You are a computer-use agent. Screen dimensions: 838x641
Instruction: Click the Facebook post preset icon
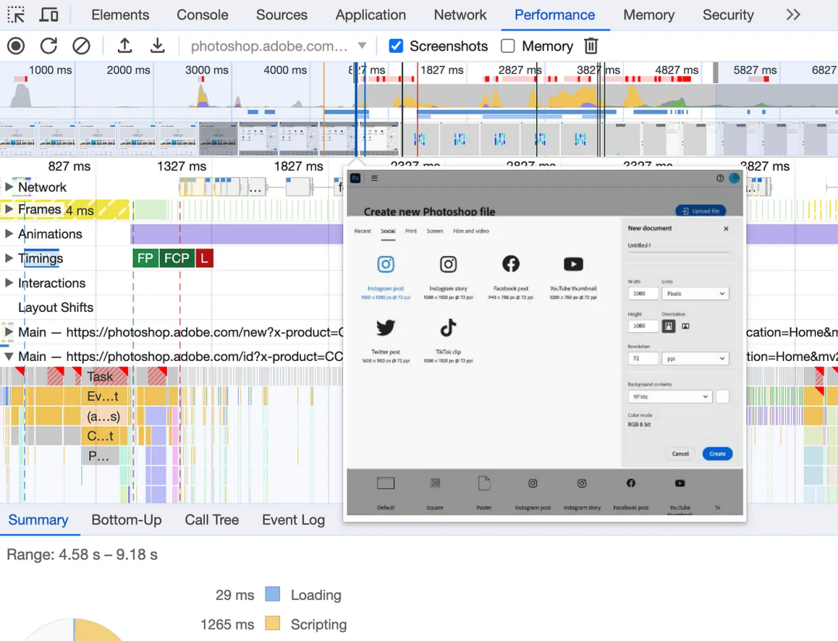coord(511,264)
